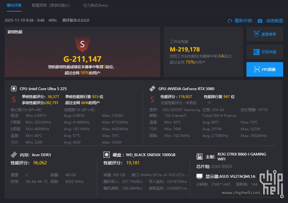Viewport: 288px width, 203px height.
Task: Click the CPU Max: 4733MHz P-frequency value
Action: click(115, 122)
